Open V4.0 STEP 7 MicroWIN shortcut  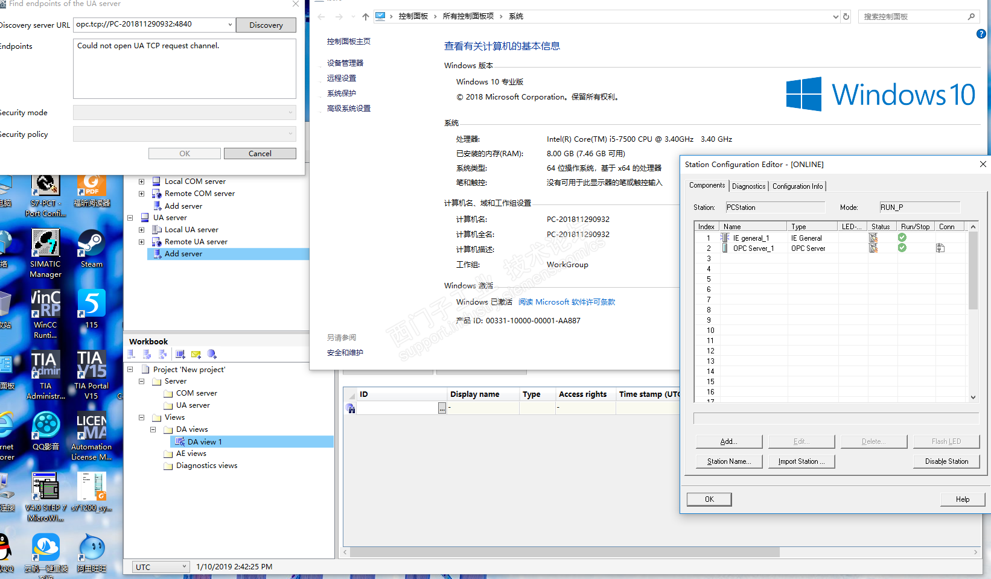coord(45,496)
